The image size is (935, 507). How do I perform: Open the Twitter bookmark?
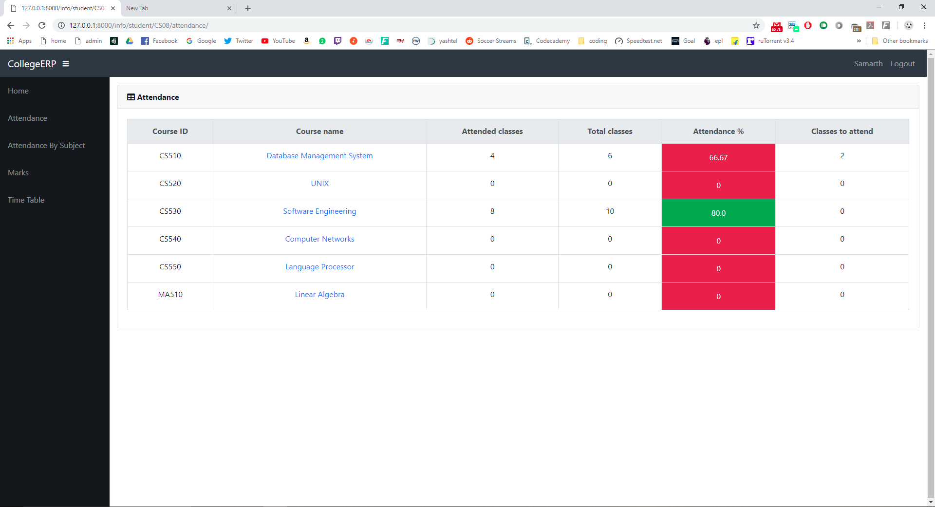(239, 41)
